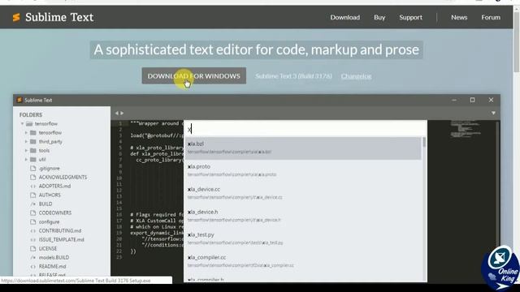This screenshot has width=520, height=292.
Task: Open the tab dropdown arrow in editor
Action: [x=493, y=114]
